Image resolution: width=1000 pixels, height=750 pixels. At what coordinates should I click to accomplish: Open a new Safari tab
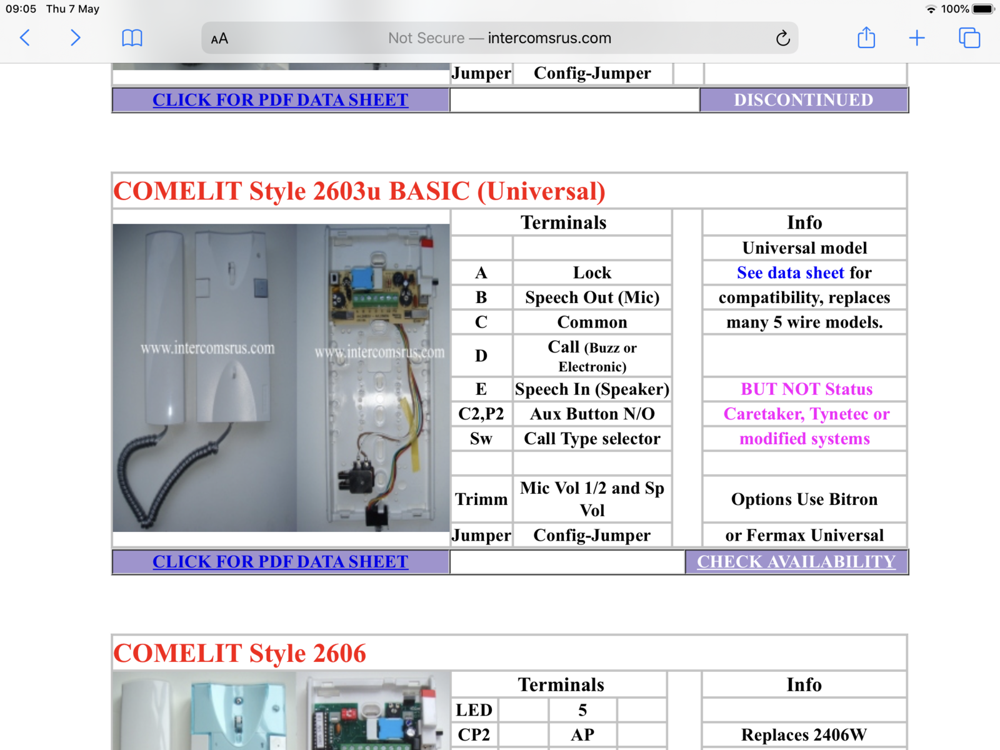click(916, 37)
